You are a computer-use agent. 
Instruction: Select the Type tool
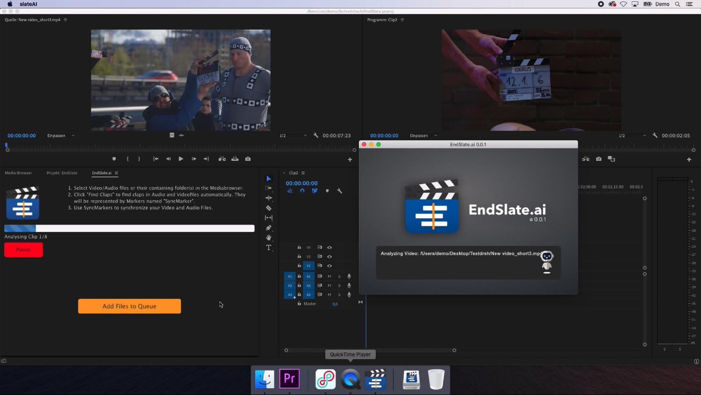[x=269, y=248]
